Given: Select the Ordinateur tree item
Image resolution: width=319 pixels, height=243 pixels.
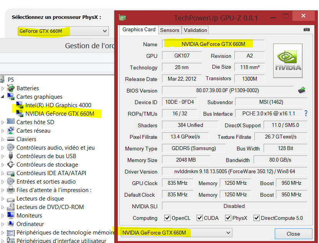Looking at the screenshot, I should (30, 224).
